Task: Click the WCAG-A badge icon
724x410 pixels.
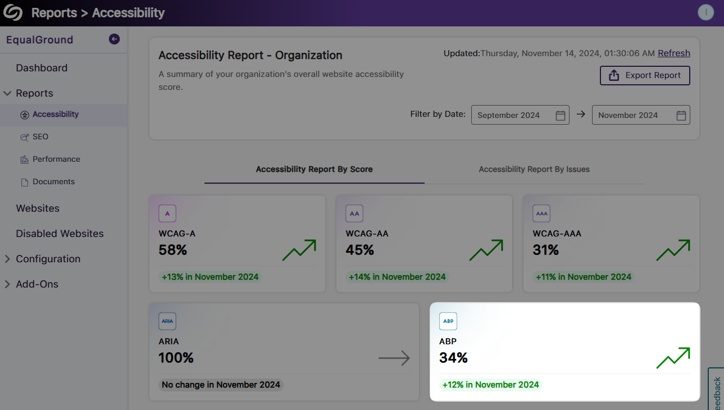Action: 167,213
